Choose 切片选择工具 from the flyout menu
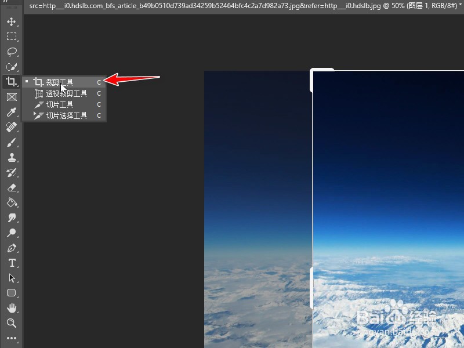The image size is (464, 348). (64, 115)
